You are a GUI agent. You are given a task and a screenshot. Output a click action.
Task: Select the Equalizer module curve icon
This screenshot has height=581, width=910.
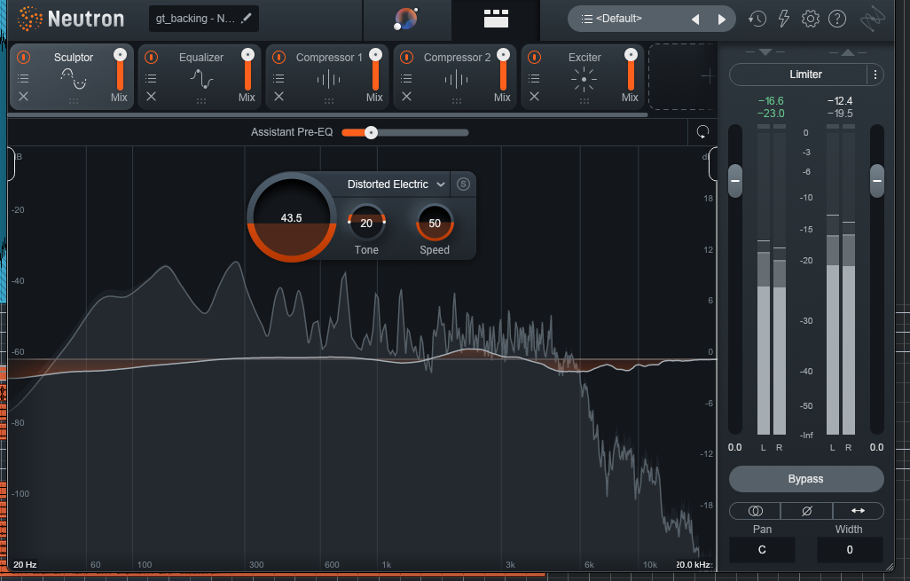pos(201,78)
